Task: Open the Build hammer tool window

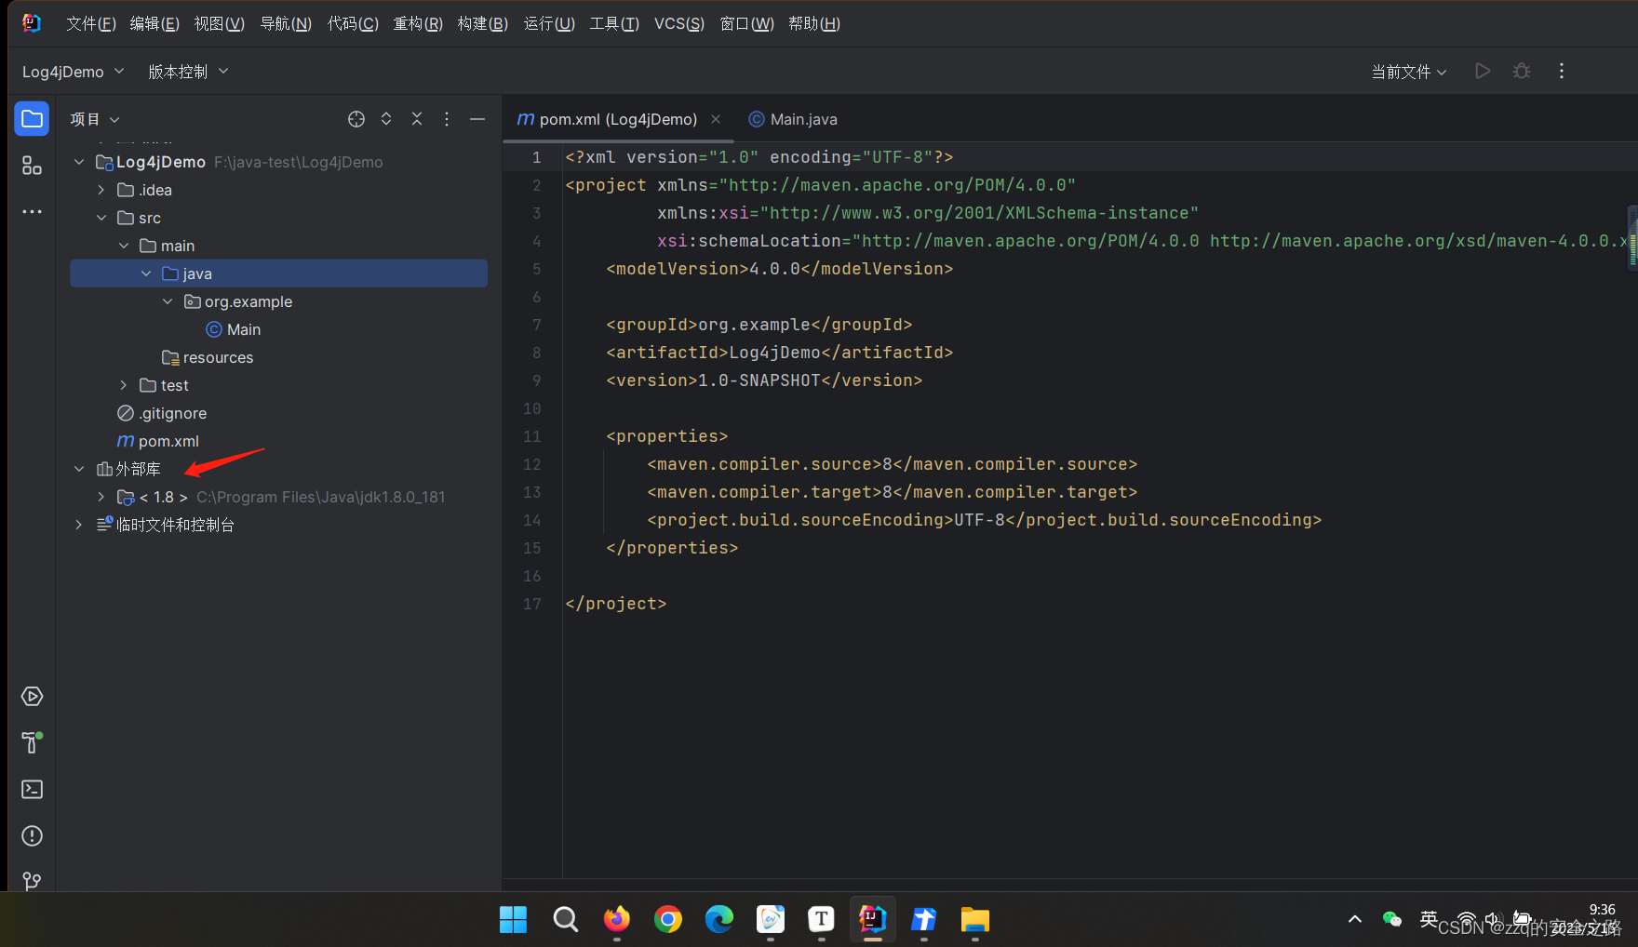Action: pos(32,742)
